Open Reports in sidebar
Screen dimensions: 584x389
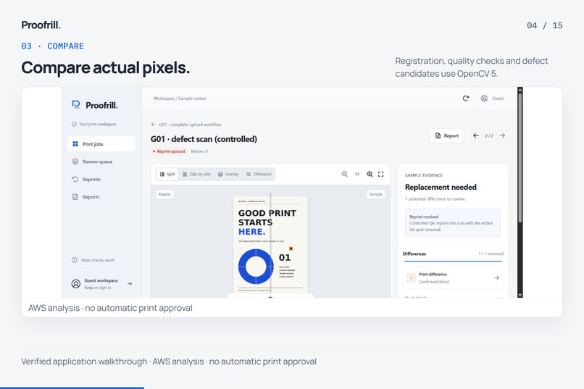(101, 197)
